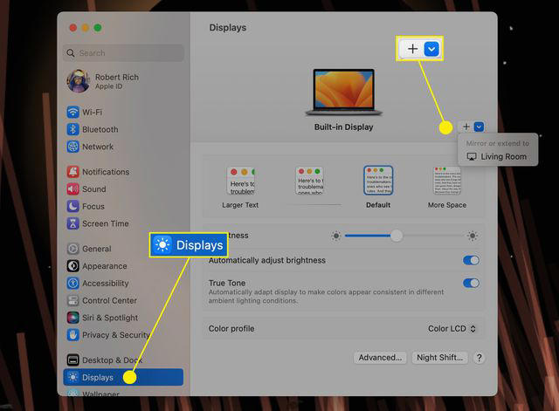Image resolution: width=559 pixels, height=411 pixels.
Task: Open Network globe icon in sidebar
Action: pos(73,147)
